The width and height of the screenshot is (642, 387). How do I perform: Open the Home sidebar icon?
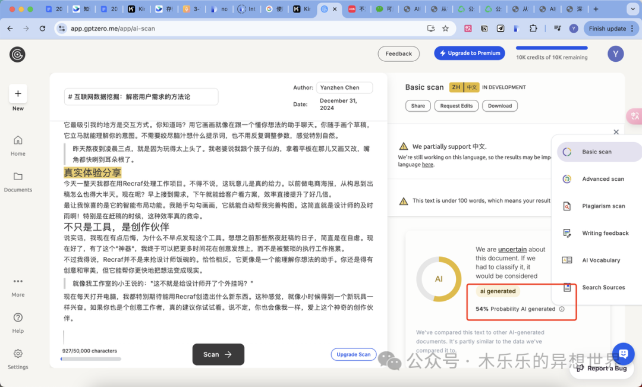(x=18, y=140)
